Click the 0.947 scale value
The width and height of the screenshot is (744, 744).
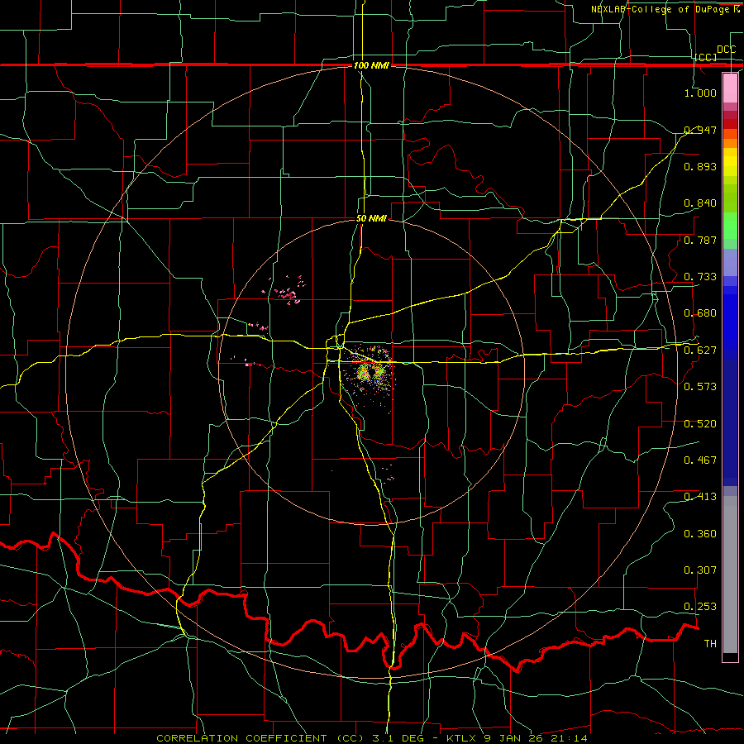pyautogui.click(x=700, y=130)
